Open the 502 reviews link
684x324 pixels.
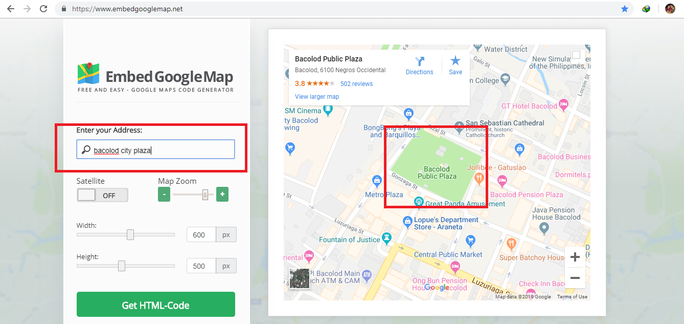coord(356,83)
